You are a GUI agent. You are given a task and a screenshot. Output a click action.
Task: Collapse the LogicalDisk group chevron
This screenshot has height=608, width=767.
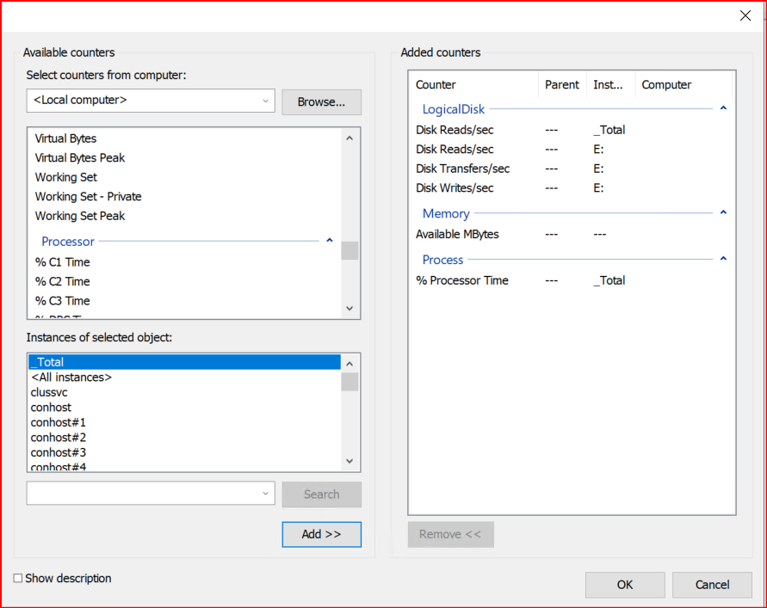pyautogui.click(x=723, y=108)
